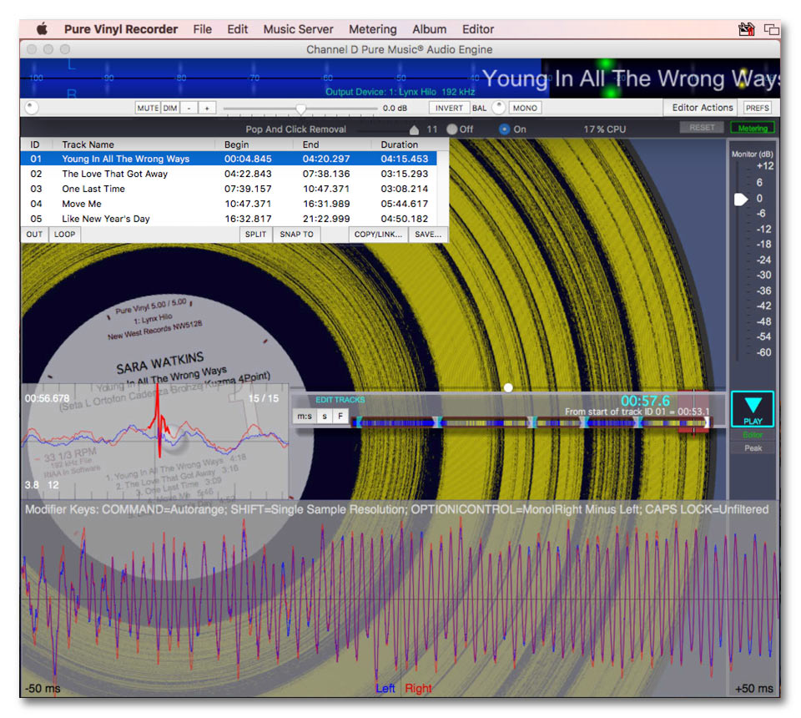The width and height of the screenshot is (801, 718).
Task: Open the Editor menu in the menu bar
Action: pos(478,29)
